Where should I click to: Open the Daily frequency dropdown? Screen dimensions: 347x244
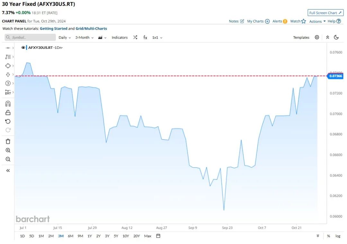coord(65,38)
